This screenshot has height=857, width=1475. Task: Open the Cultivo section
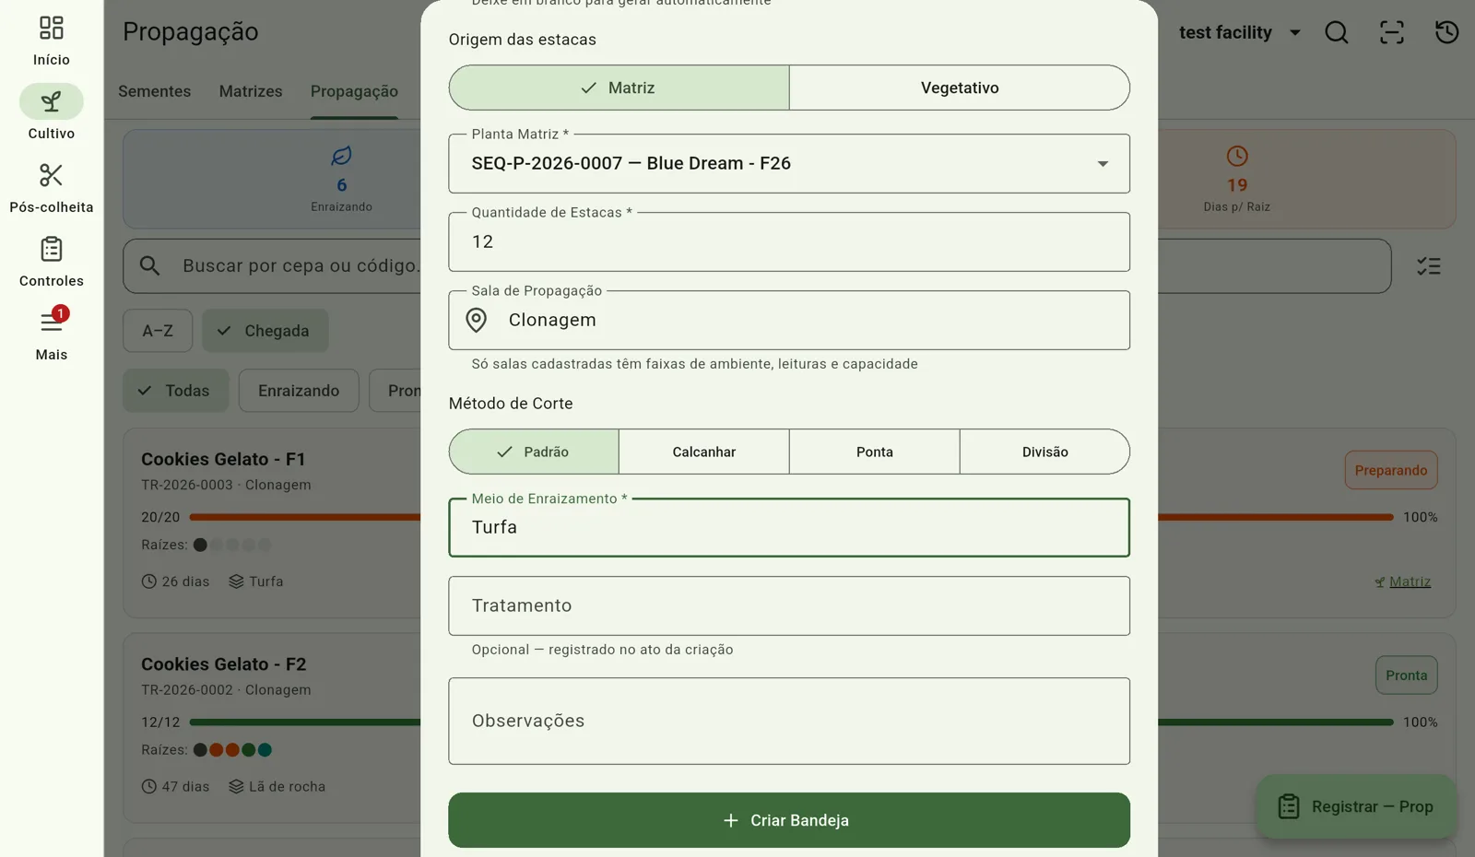[x=52, y=113]
